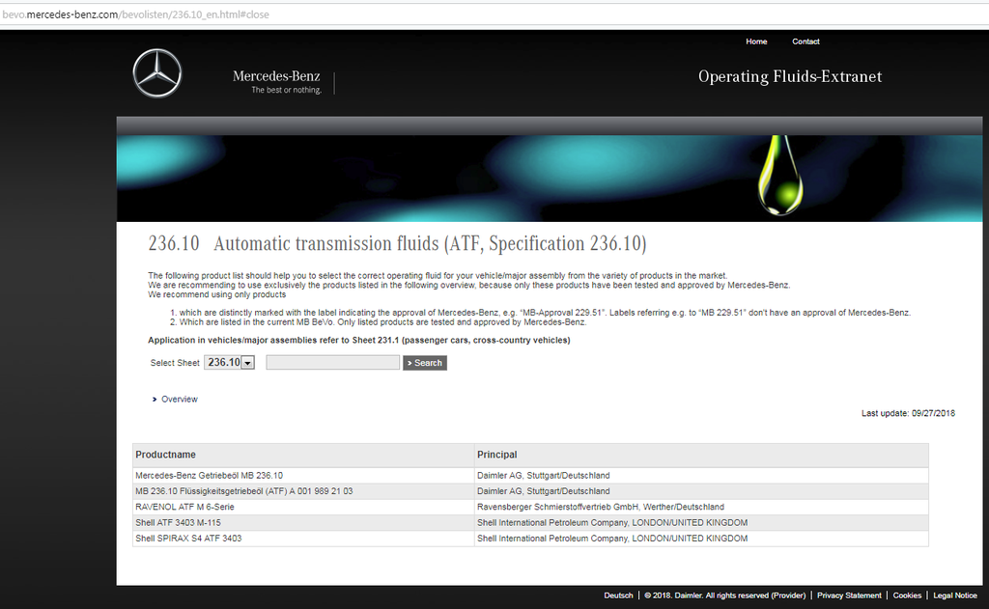Expand the Select Sheet dropdown

[x=247, y=363]
